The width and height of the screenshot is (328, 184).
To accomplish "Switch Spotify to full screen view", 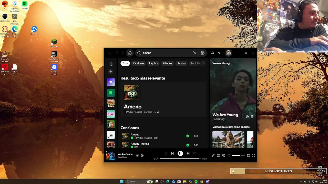I will click(x=253, y=155).
